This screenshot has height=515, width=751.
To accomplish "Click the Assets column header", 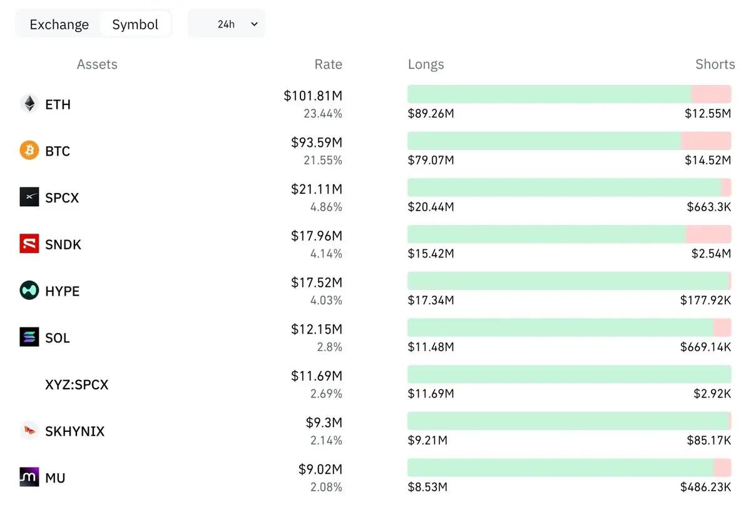I will (x=97, y=64).
